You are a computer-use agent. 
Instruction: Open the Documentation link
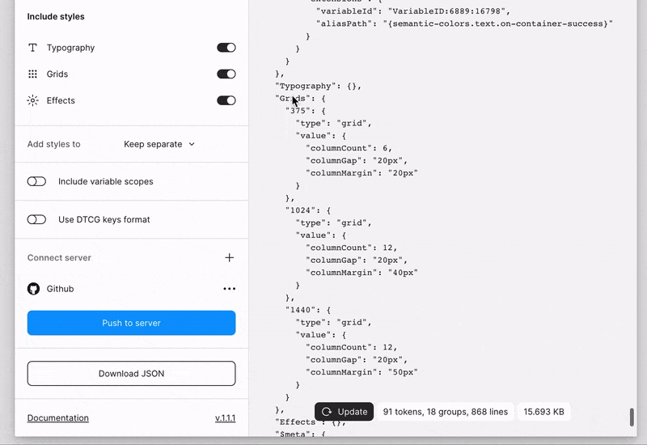[57, 417]
